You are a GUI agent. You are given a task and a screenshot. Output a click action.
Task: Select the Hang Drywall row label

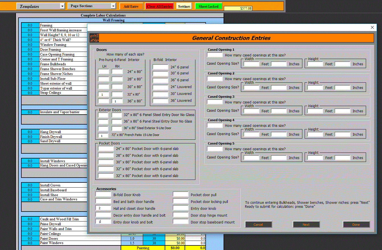pyautogui.click(x=63, y=132)
